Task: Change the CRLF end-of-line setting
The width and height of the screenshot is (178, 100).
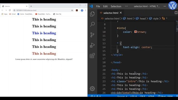Action: (142, 96)
